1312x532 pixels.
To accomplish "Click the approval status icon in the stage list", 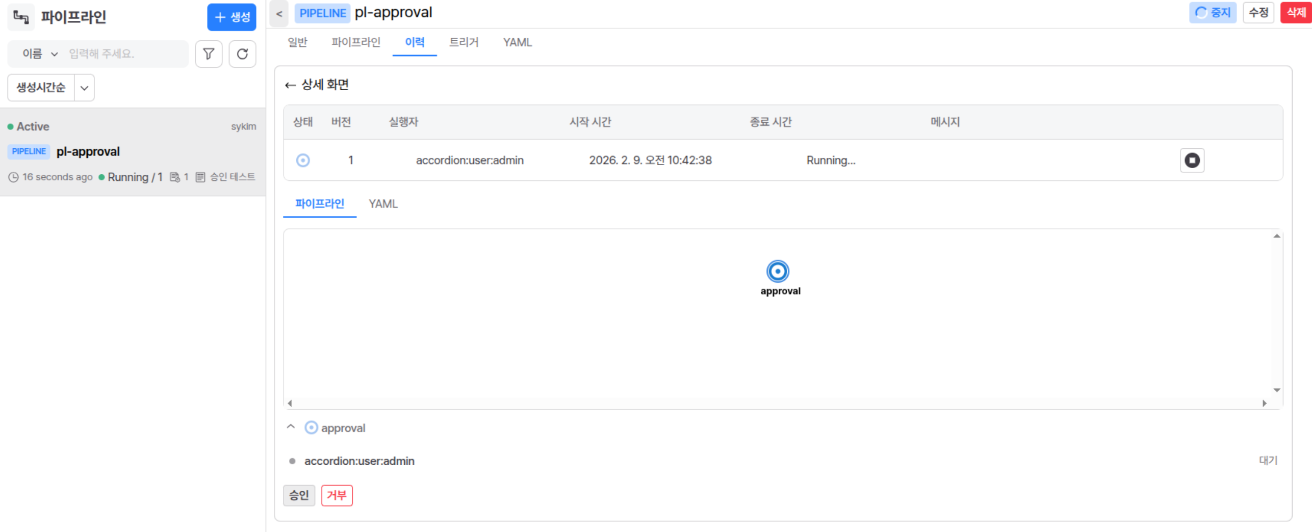I will (x=311, y=427).
